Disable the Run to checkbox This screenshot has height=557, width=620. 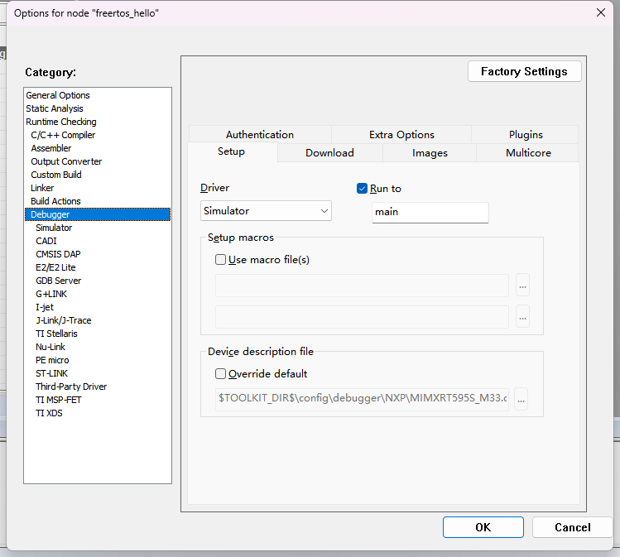pyautogui.click(x=362, y=189)
